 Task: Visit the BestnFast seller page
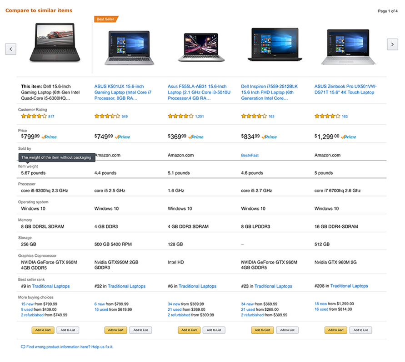pos(250,155)
